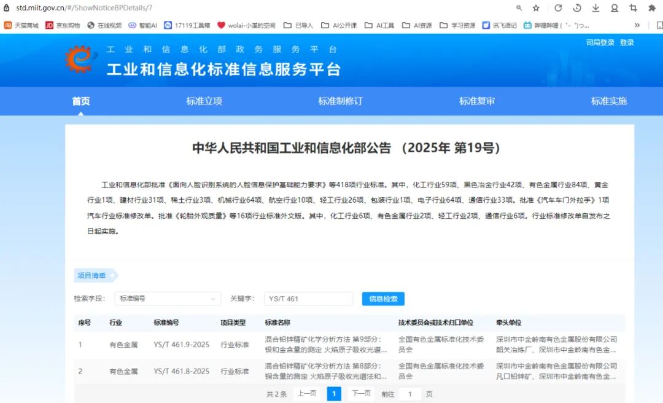Click the 登录 link

[x=627, y=42]
